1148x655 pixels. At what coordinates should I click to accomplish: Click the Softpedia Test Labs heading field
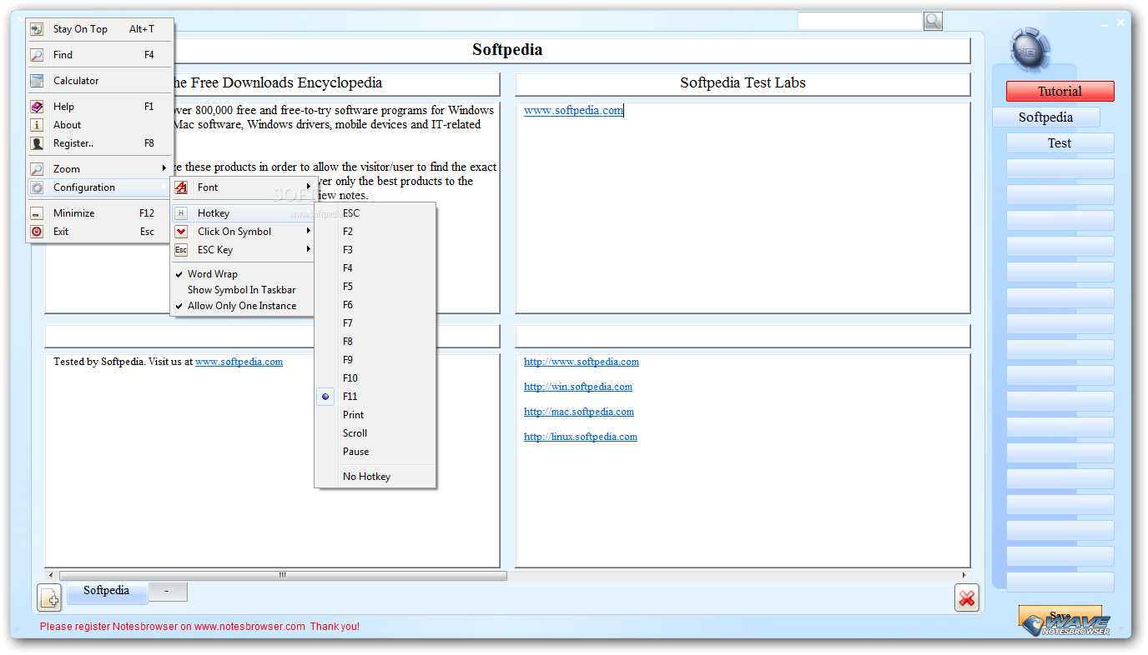[743, 83]
